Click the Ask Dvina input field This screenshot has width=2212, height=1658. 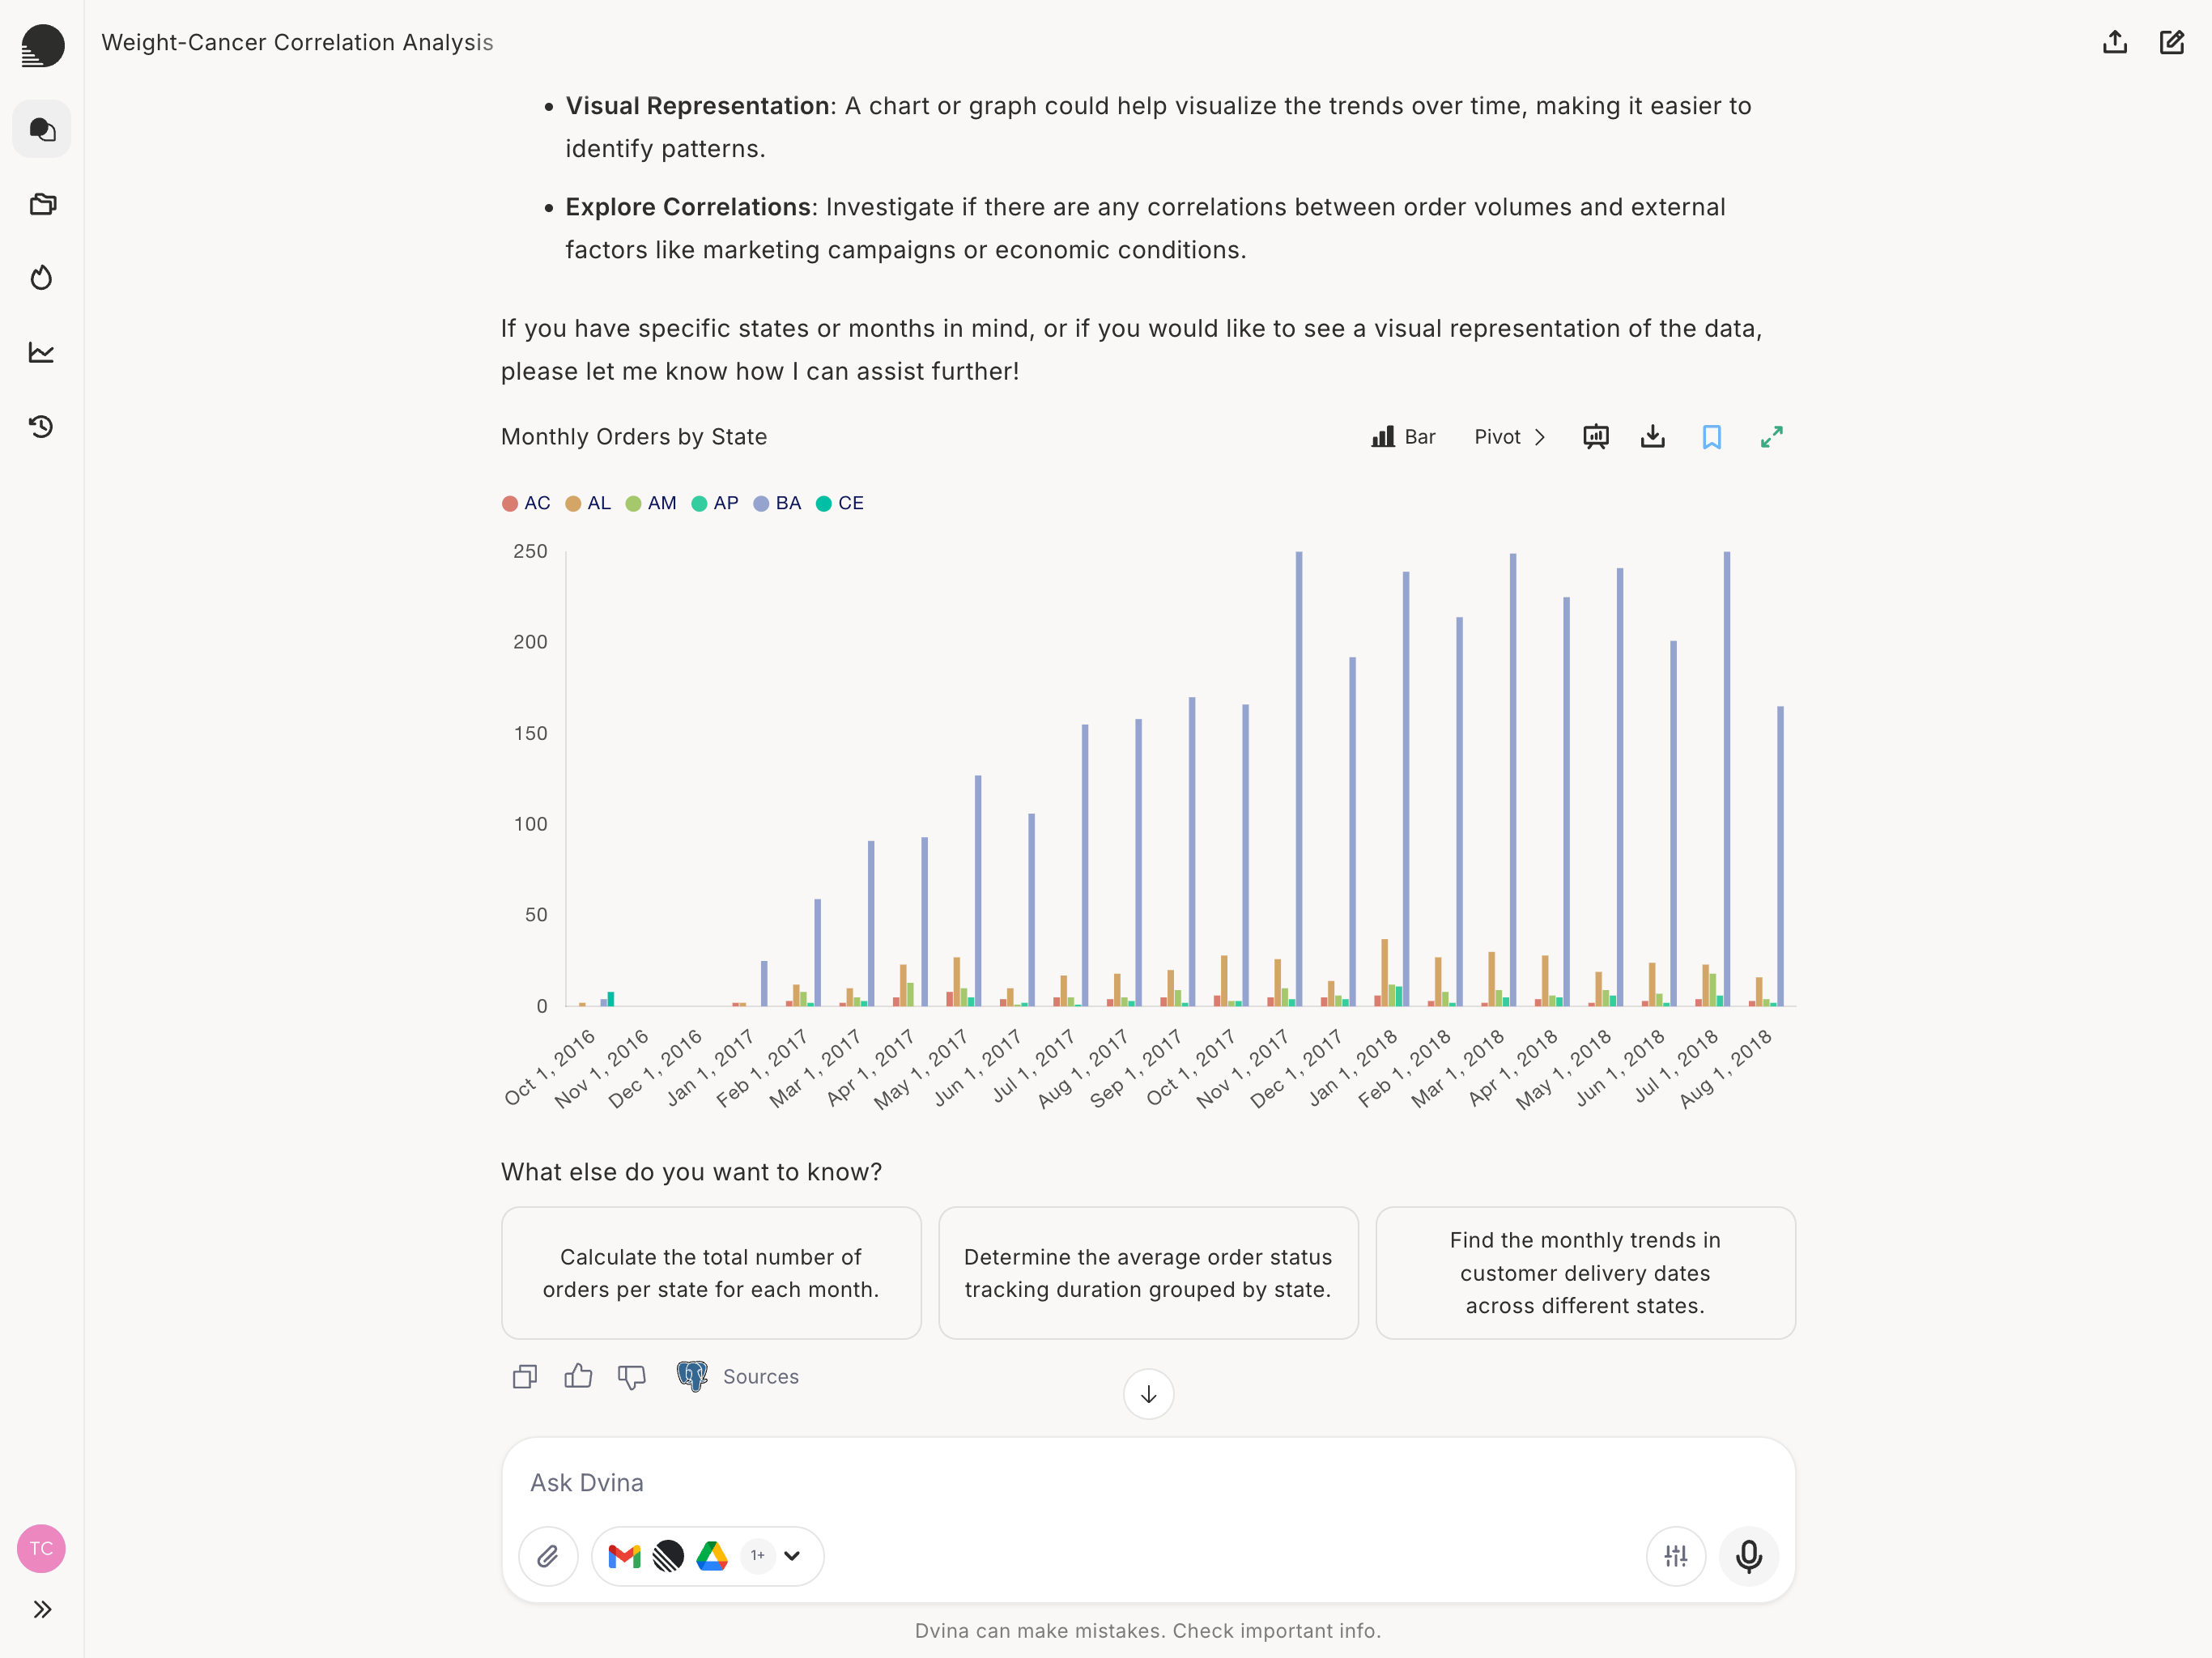tap(1147, 1482)
